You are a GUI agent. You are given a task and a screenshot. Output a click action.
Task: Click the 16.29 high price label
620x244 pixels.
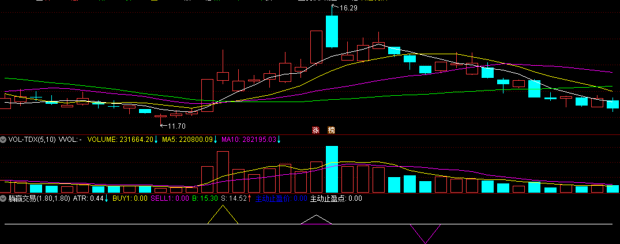coord(348,7)
